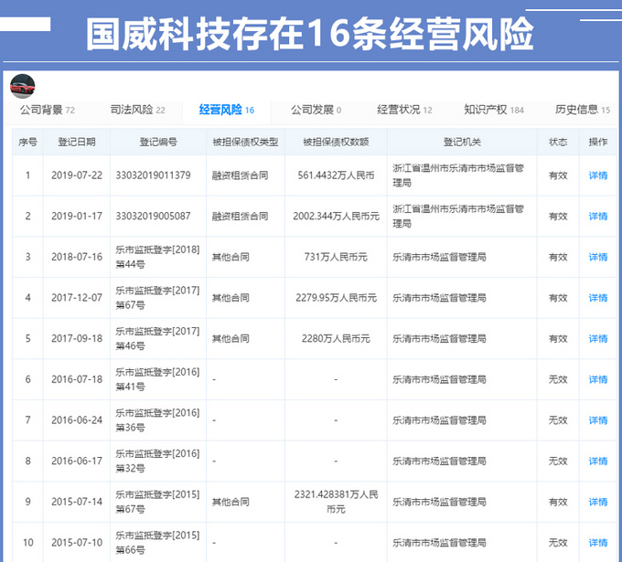
Task: Open 详情 link for row 1
Action: pos(597,175)
